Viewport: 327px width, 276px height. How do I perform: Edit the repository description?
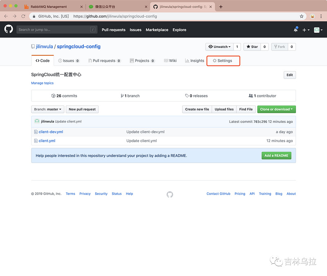click(290, 75)
